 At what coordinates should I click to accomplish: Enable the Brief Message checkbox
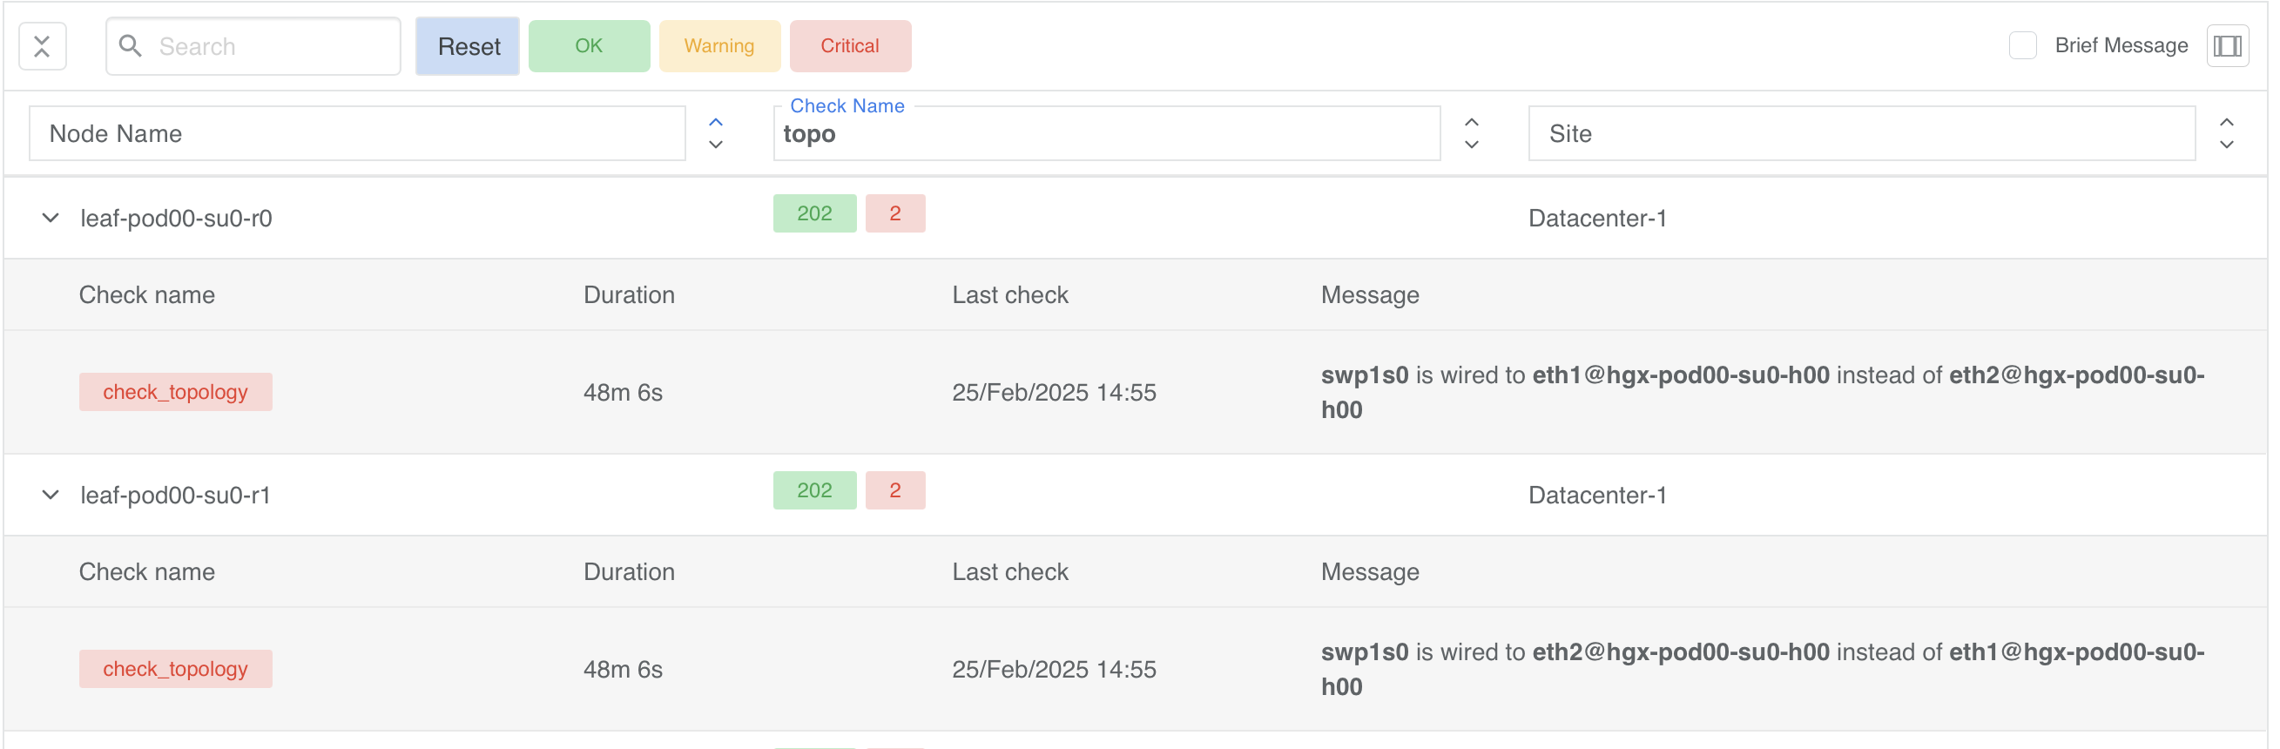(x=2021, y=46)
